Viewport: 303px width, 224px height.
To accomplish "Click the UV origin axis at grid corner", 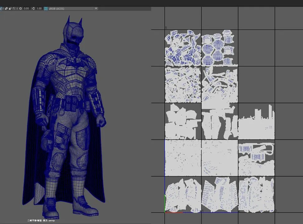I will (x=165, y=213).
